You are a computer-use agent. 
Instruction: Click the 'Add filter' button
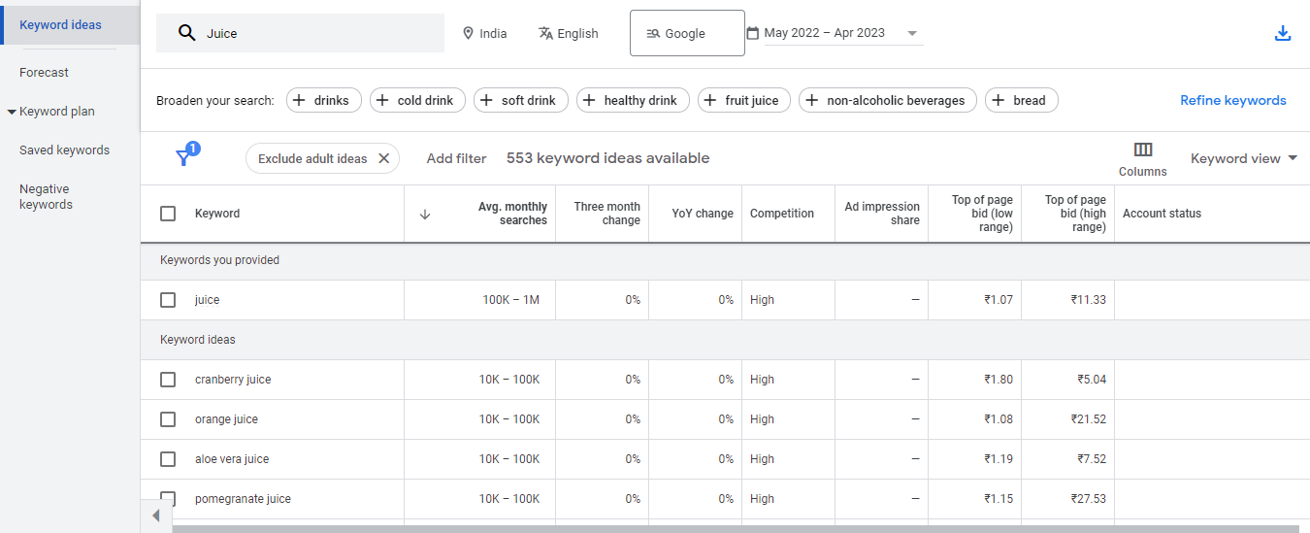tap(456, 158)
